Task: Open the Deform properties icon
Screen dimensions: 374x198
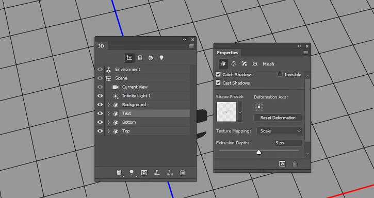Action: pos(234,64)
